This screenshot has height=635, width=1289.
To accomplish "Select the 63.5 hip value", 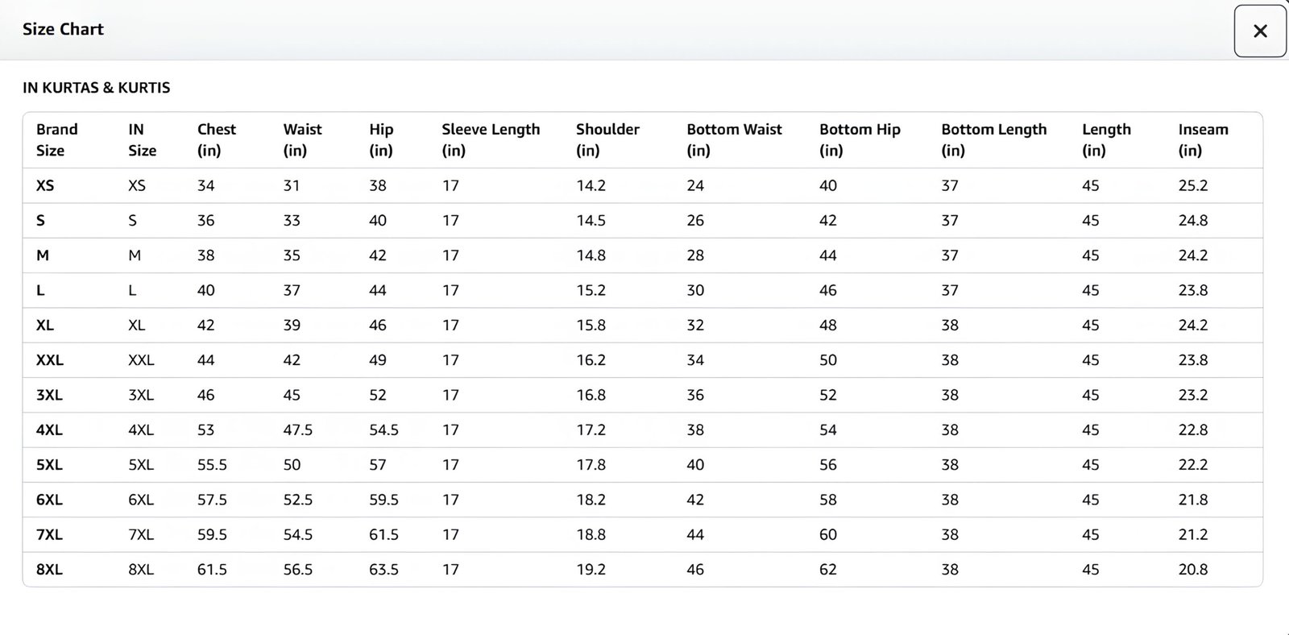I will coord(383,570).
